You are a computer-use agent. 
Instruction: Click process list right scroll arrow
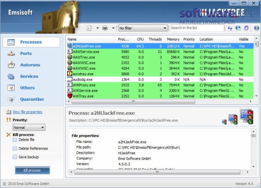click(x=250, y=102)
